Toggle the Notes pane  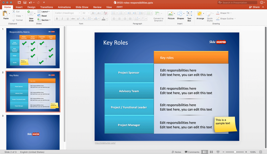click(x=176, y=152)
